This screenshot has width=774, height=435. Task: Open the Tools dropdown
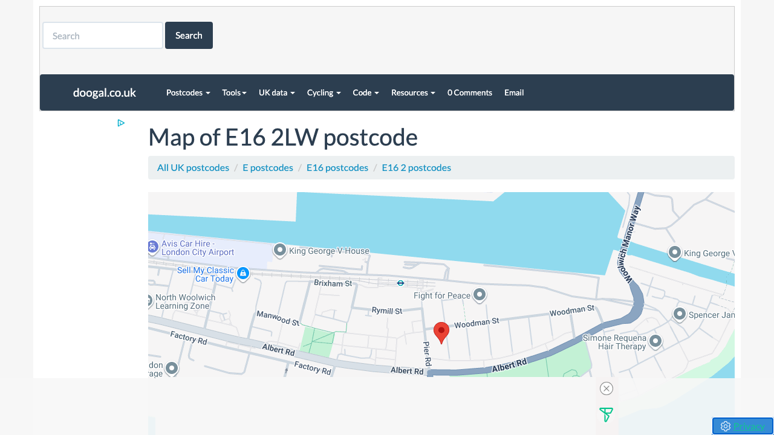(x=234, y=92)
